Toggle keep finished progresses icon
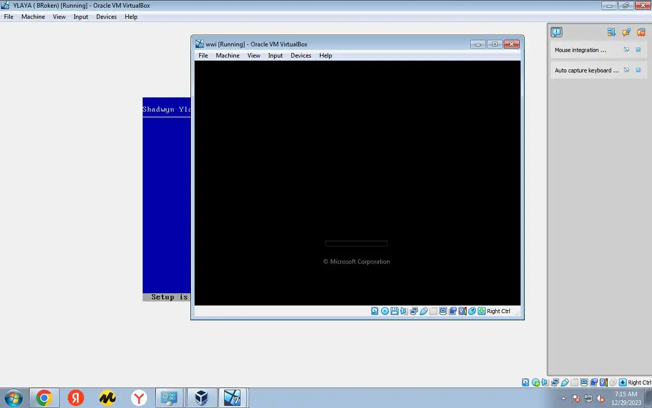The image size is (652, 408). coord(627,32)
